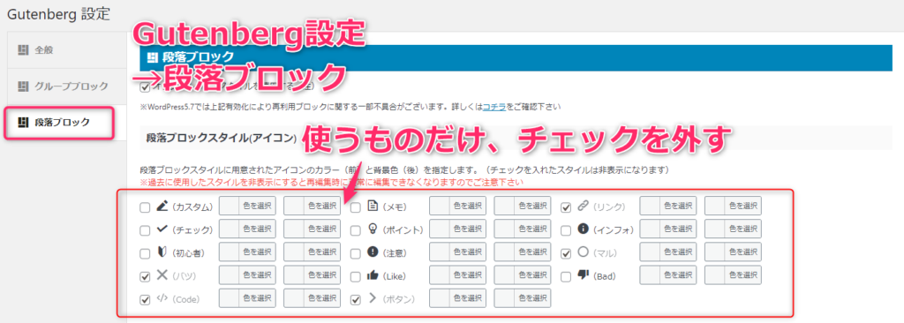Click the X icon beside (バツ)
This screenshot has height=323, width=904.
(x=162, y=275)
